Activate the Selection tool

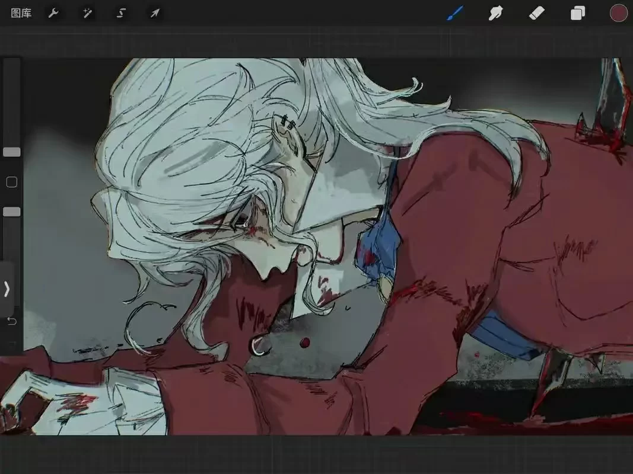click(121, 13)
